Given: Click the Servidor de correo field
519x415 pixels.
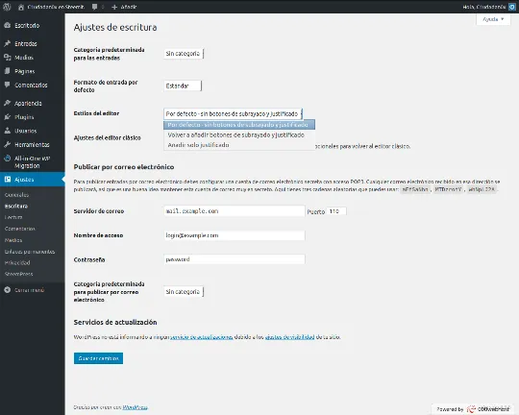Looking at the screenshot, I should [x=234, y=211].
